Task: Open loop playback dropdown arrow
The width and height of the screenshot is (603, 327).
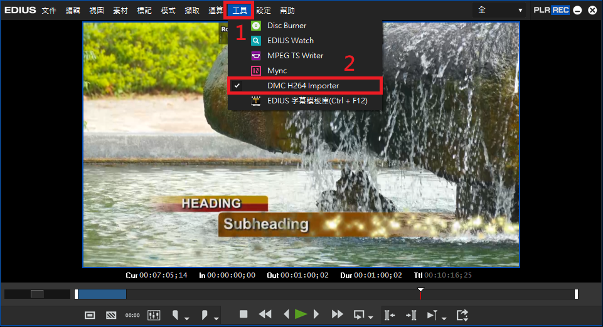Action: coord(371,318)
